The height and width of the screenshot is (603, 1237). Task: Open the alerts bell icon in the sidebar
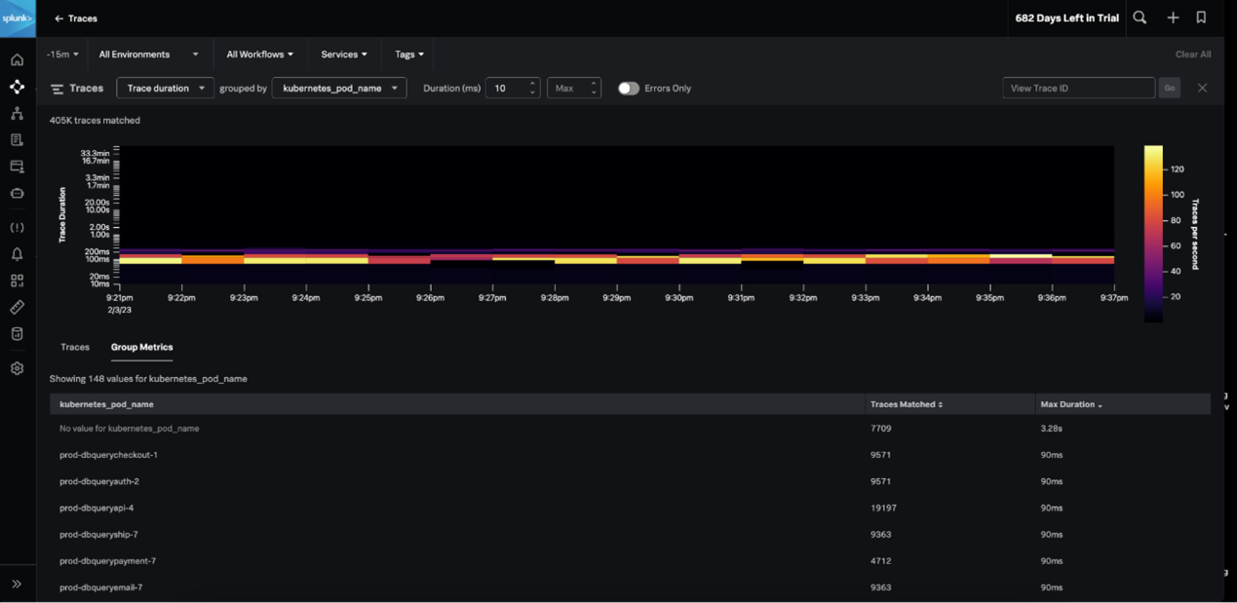click(x=18, y=254)
